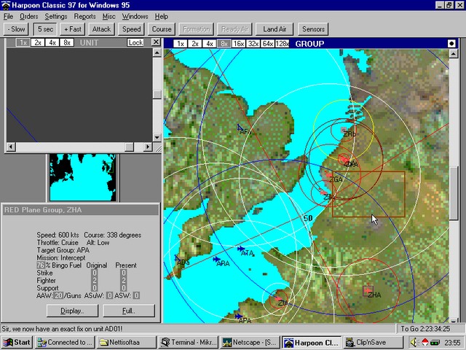Open the Windows Start button
The image size is (466, 350).
click(17, 342)
